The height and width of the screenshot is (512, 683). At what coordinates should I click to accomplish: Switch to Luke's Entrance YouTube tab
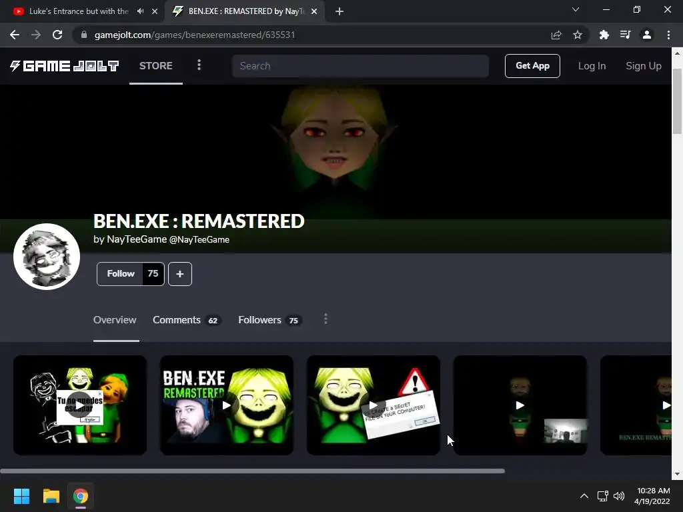pyautogui.click(x=79, y=11)
